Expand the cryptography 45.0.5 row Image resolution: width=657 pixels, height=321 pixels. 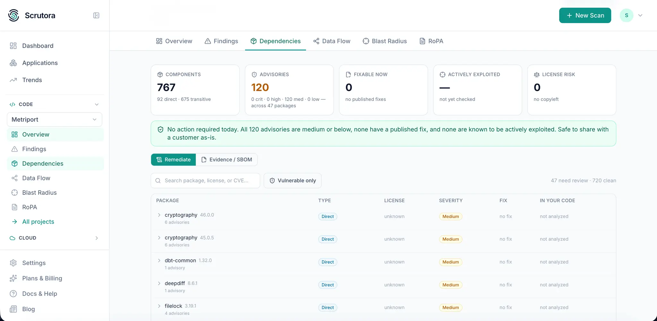159,238
